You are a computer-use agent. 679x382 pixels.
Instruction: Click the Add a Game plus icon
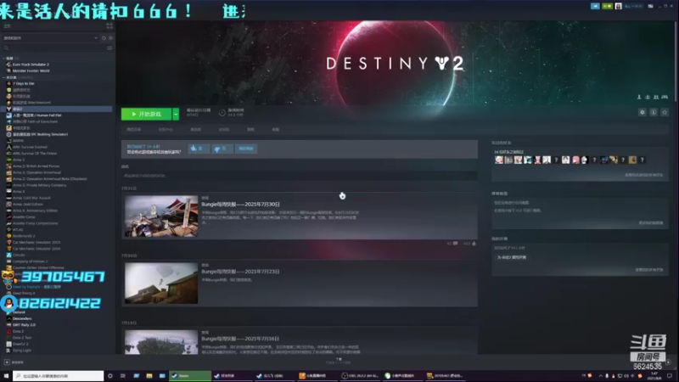click(x=7, y=362)
